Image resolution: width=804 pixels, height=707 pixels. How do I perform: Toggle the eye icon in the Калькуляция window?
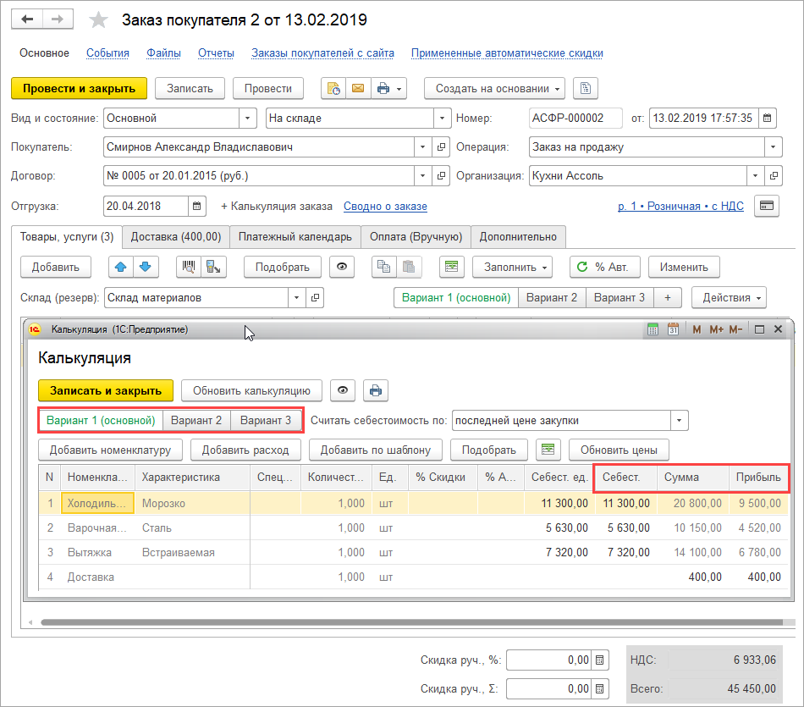click(x=342, y=390)
